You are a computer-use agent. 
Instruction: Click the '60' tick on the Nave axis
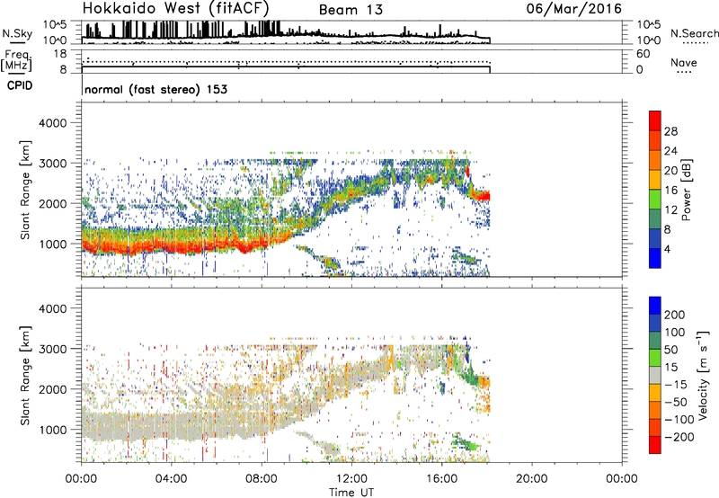point(643,54)
